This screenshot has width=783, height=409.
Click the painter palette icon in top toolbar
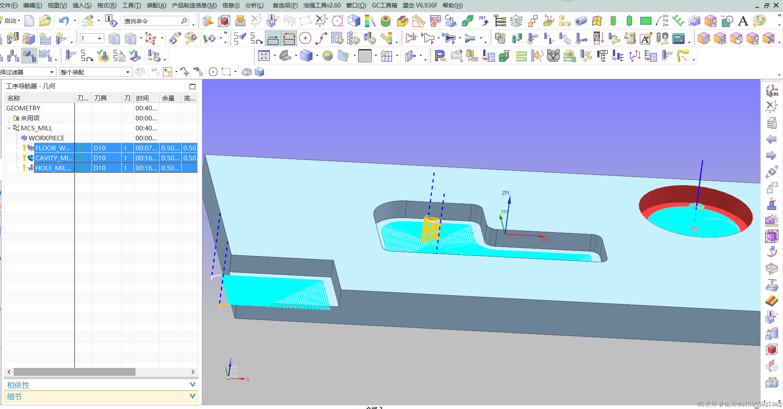759,21
